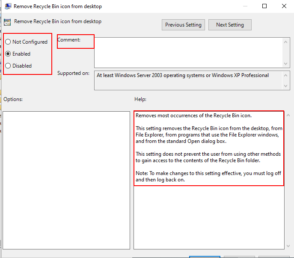Click Help panel scroll up arrow

click(x=288, y=116)
